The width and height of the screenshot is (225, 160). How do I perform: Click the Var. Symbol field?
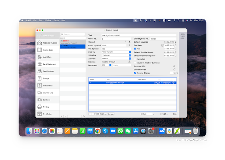coord(116,49)
